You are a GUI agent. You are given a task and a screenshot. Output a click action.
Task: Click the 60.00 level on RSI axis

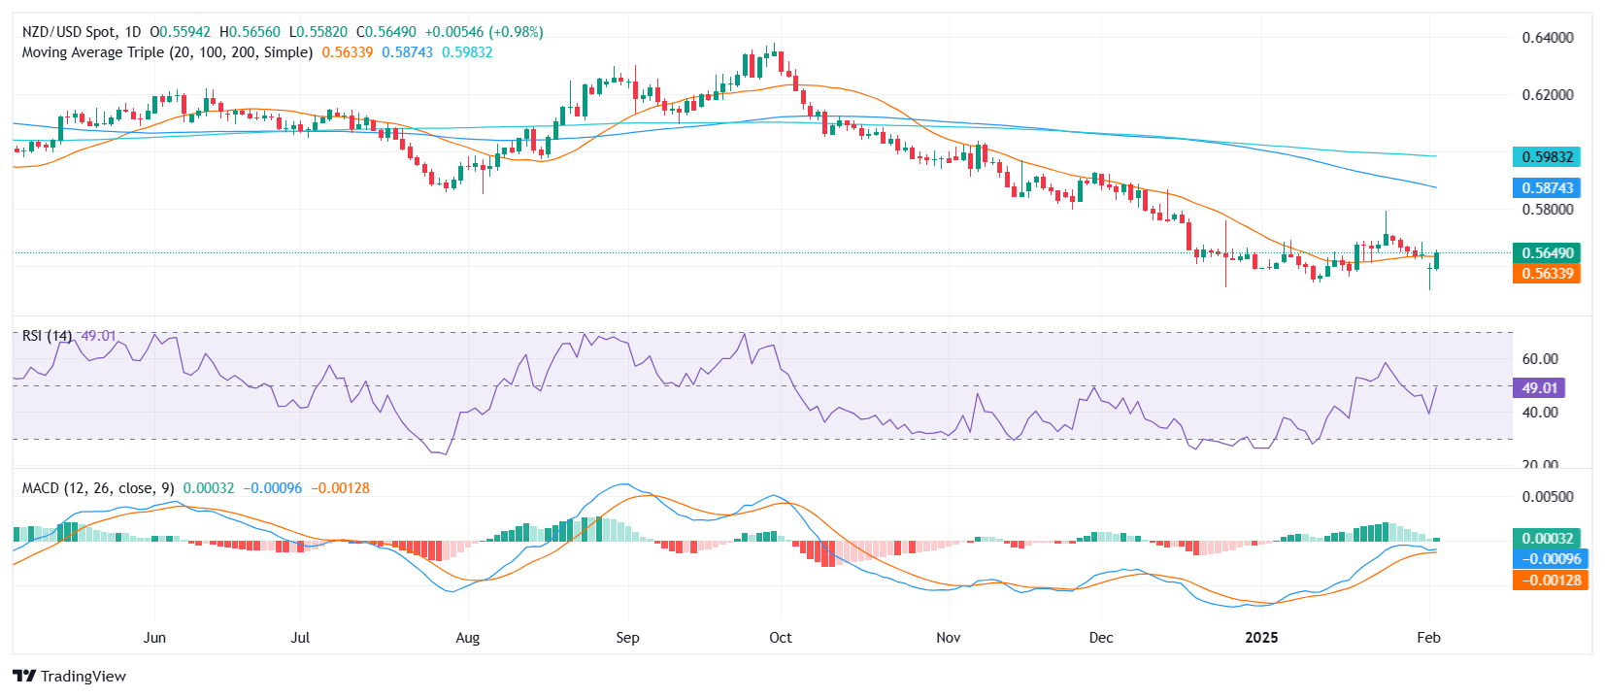1540,359
